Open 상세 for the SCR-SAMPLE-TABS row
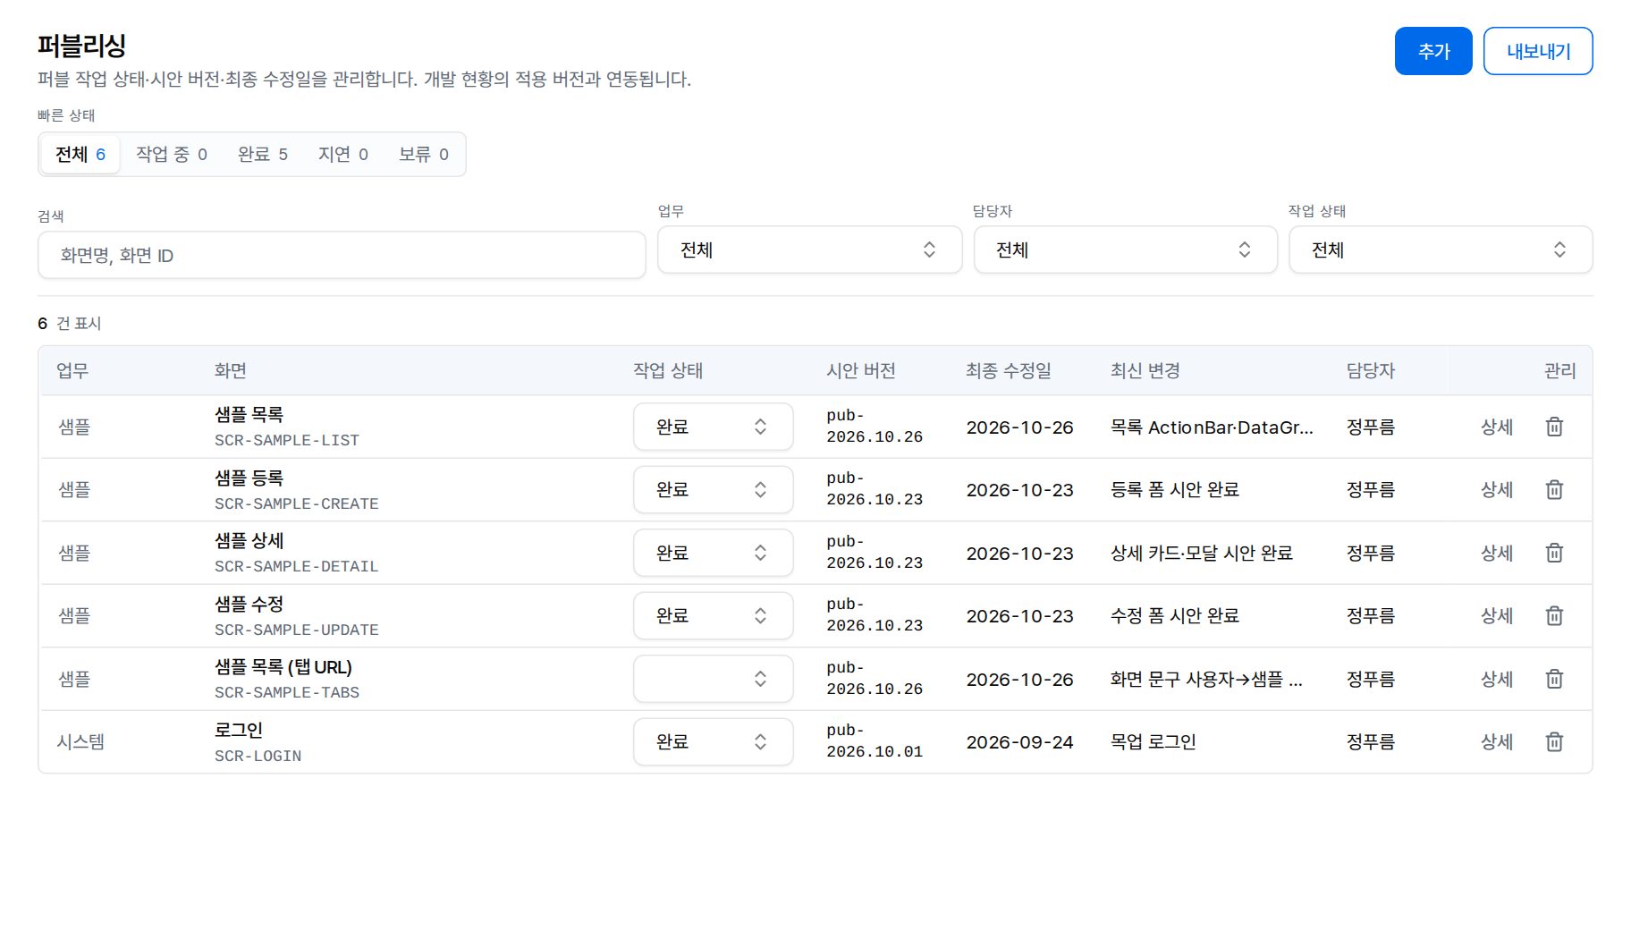Image resolution: width=1631 pixels, height=939 pixels. point(1497,679)
